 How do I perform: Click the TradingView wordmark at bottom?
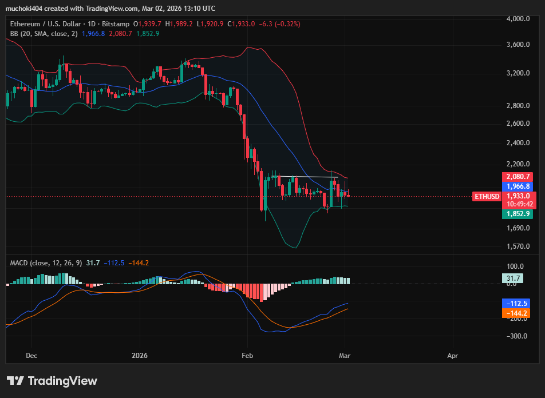[x=63, y=381]
